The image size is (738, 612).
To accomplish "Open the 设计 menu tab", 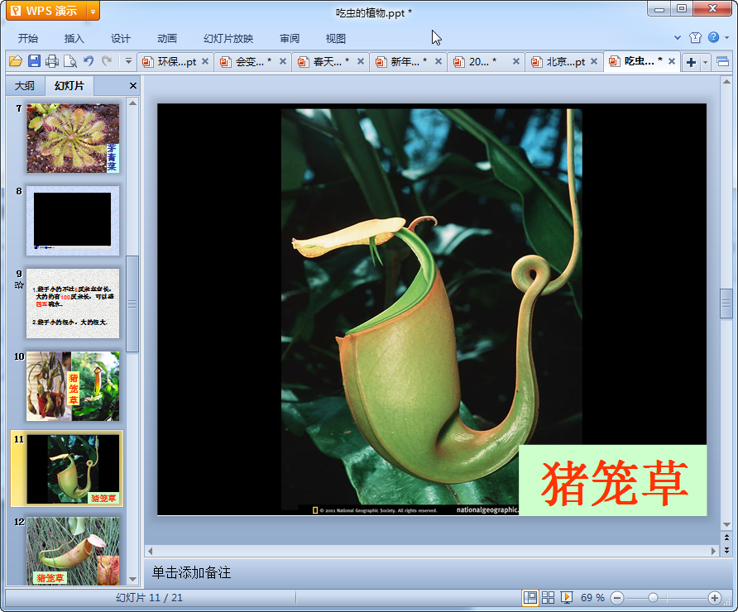I will pos(121,38).
